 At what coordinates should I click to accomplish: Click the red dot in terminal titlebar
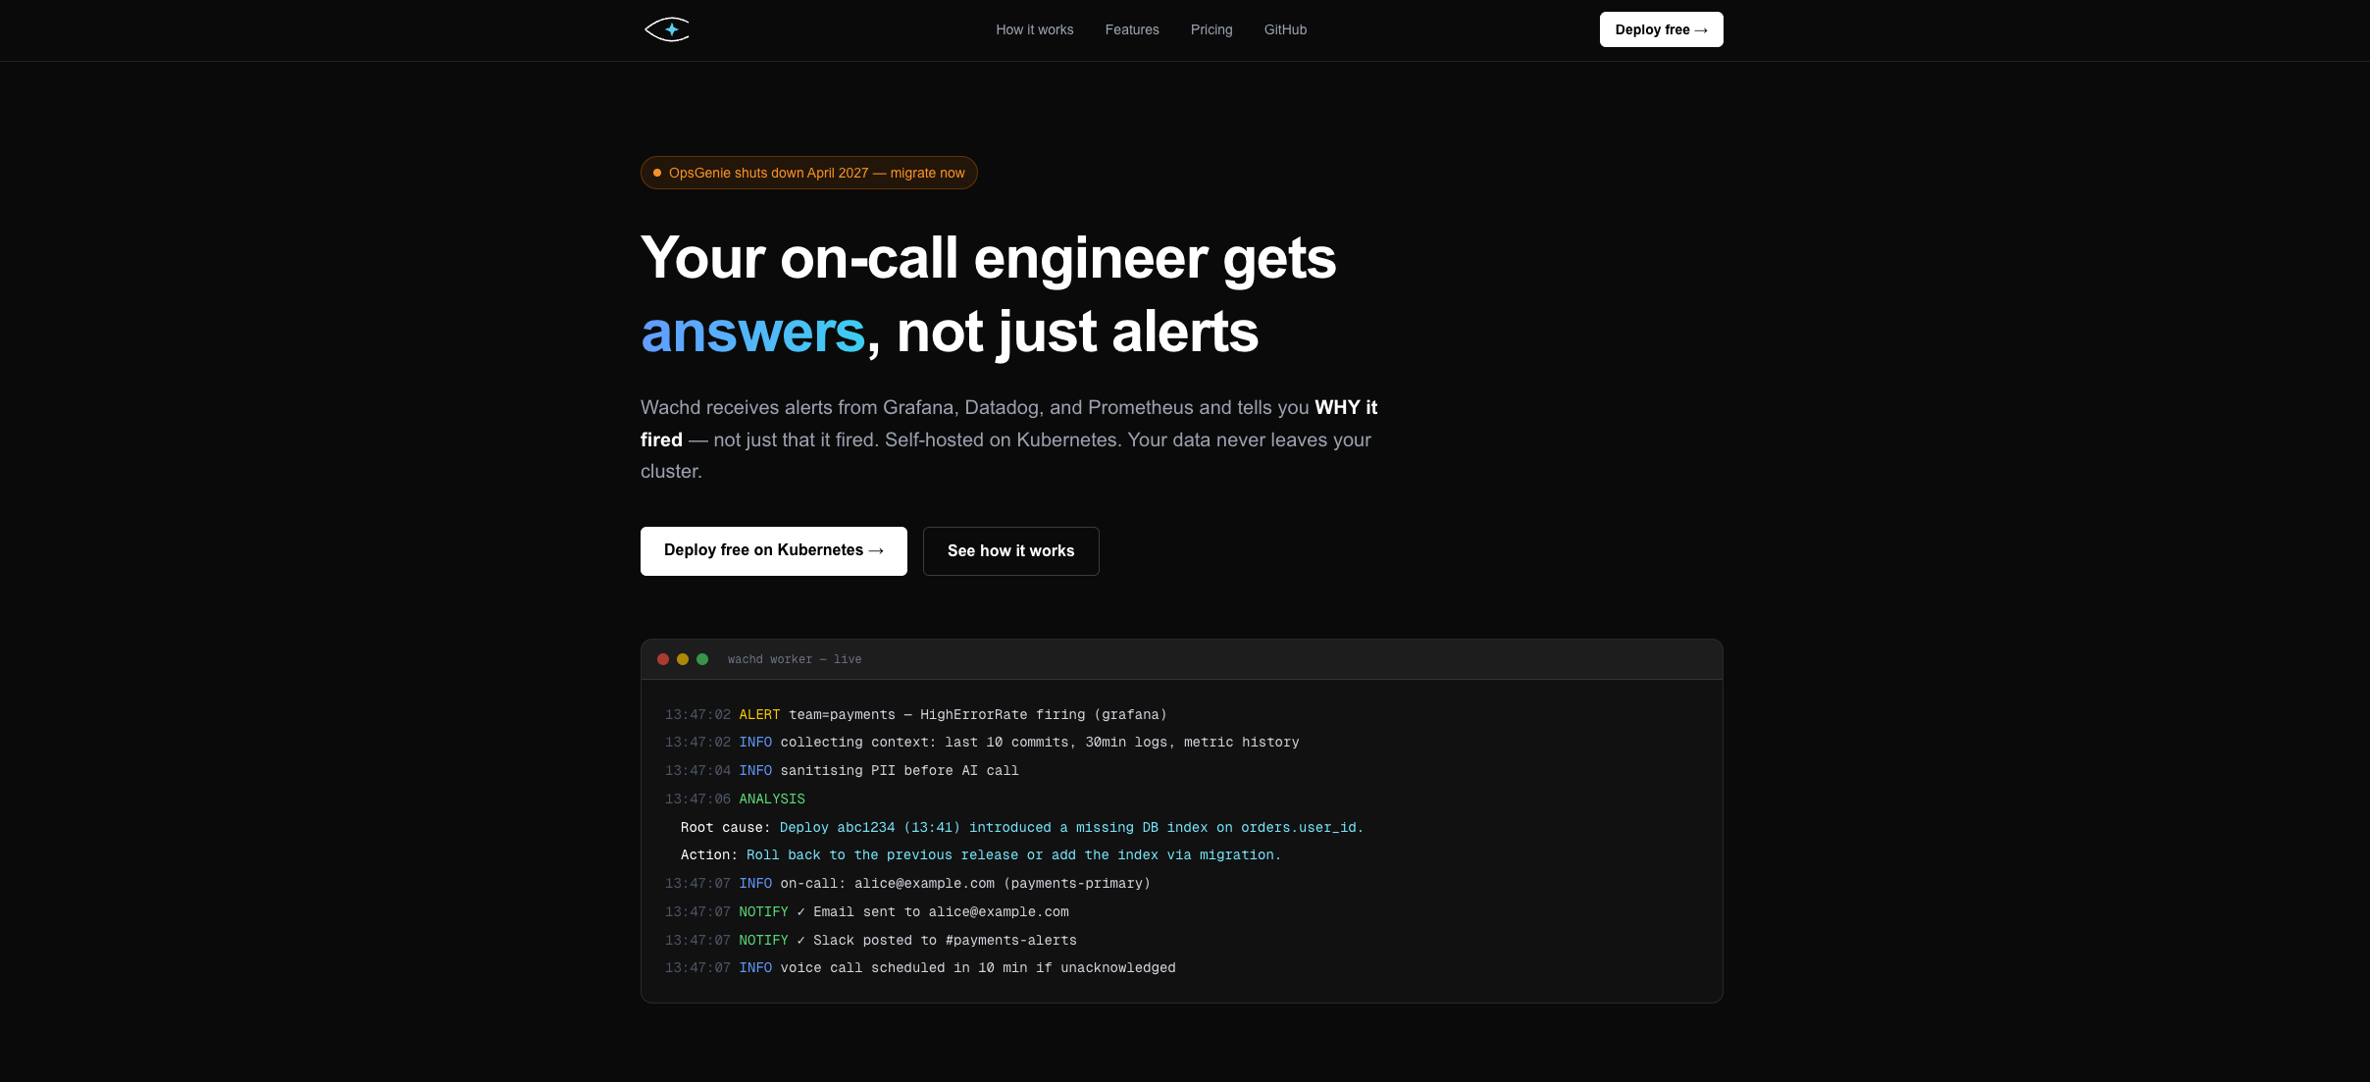click(663, 659)
